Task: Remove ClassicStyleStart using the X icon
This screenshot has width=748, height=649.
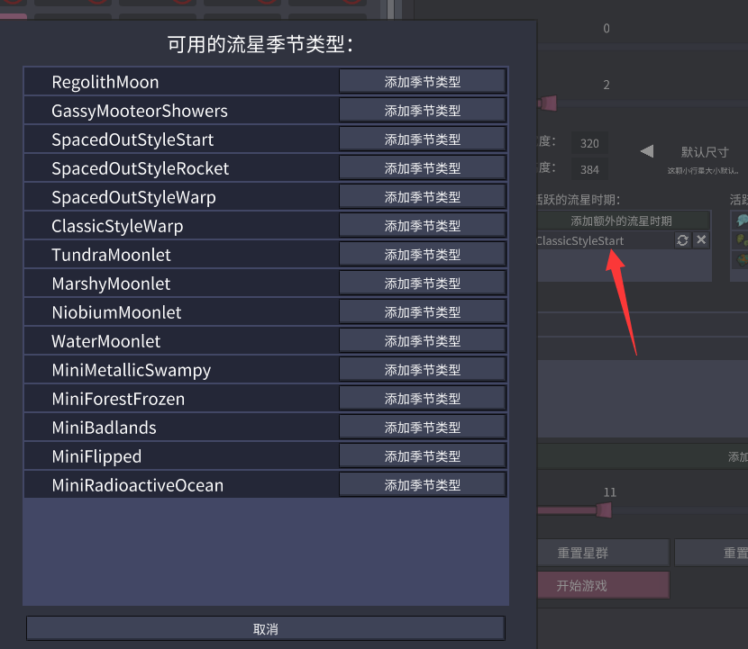Action: pyautogui.click(x=701, y=240)
